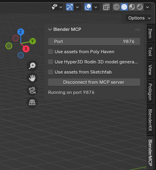
Task: Click the Running on port 9876 status text
Action: tap(71, 92)
